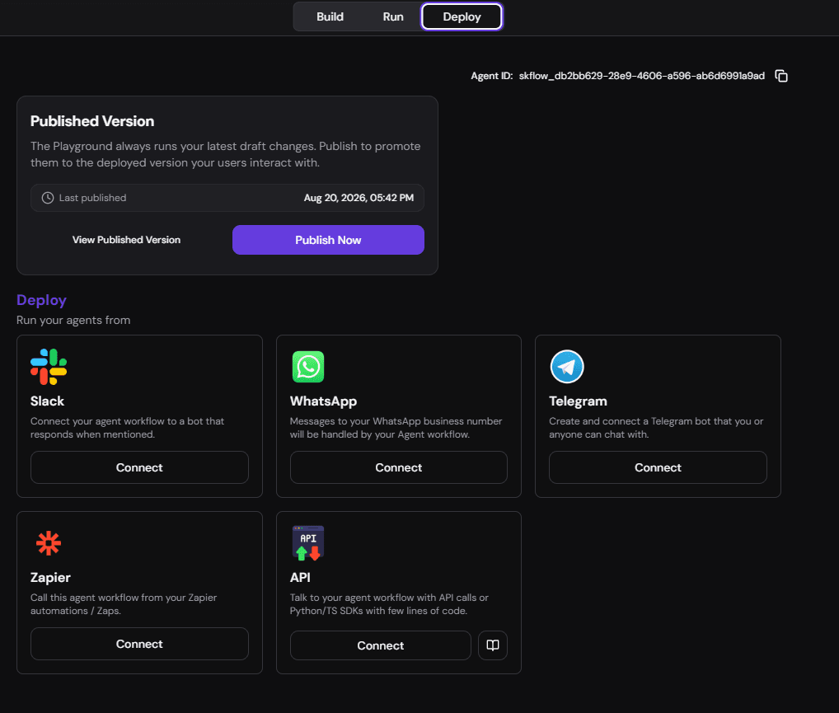Click Zapier automations description text
Viewport: 839px width, 713px height.
point(124,604)
